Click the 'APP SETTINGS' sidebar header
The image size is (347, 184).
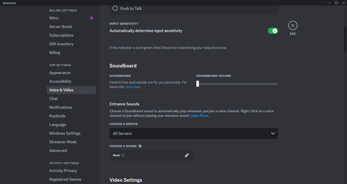[x=60, y=65]
